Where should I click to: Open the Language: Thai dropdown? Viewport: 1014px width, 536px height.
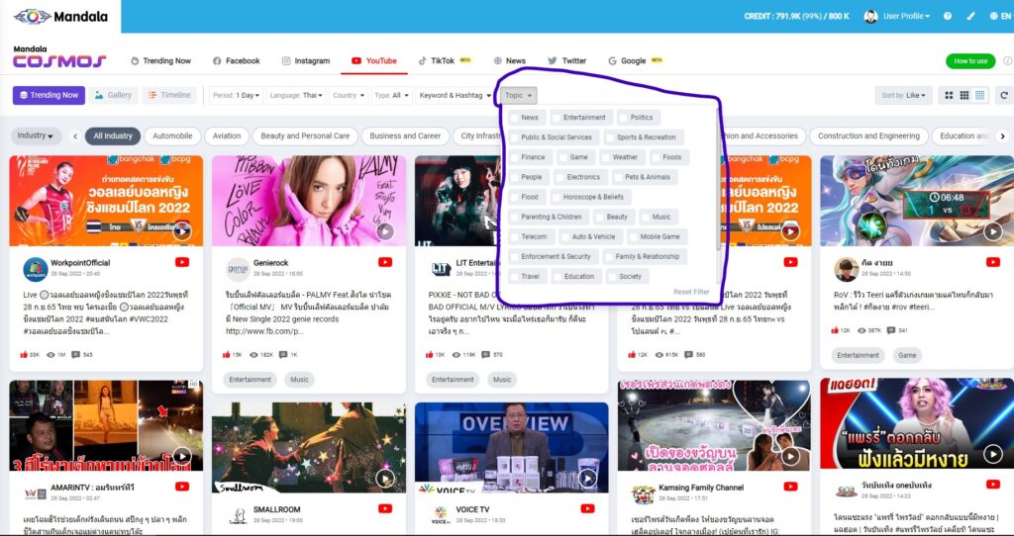295,96
